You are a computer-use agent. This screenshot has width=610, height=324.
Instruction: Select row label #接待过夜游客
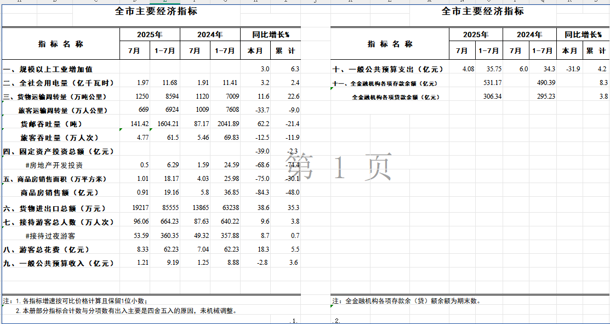[x=50, y=236]
